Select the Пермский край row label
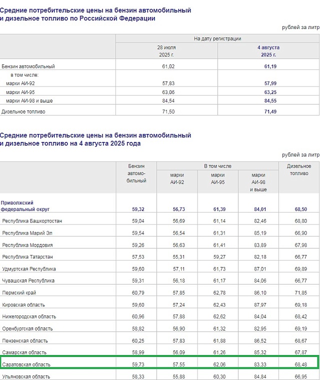Screen dimensions: 320x380 tap(19, 292)
